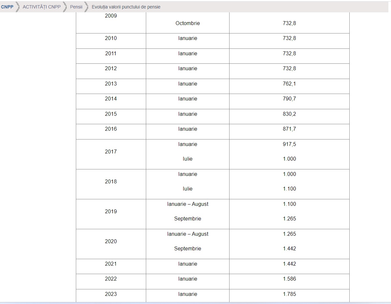
Task: Select the 2017 year cell
Action: click(111, 152)
